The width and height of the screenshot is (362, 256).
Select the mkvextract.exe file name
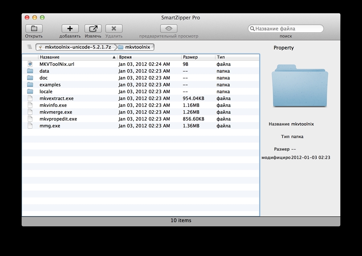point(57,98)
